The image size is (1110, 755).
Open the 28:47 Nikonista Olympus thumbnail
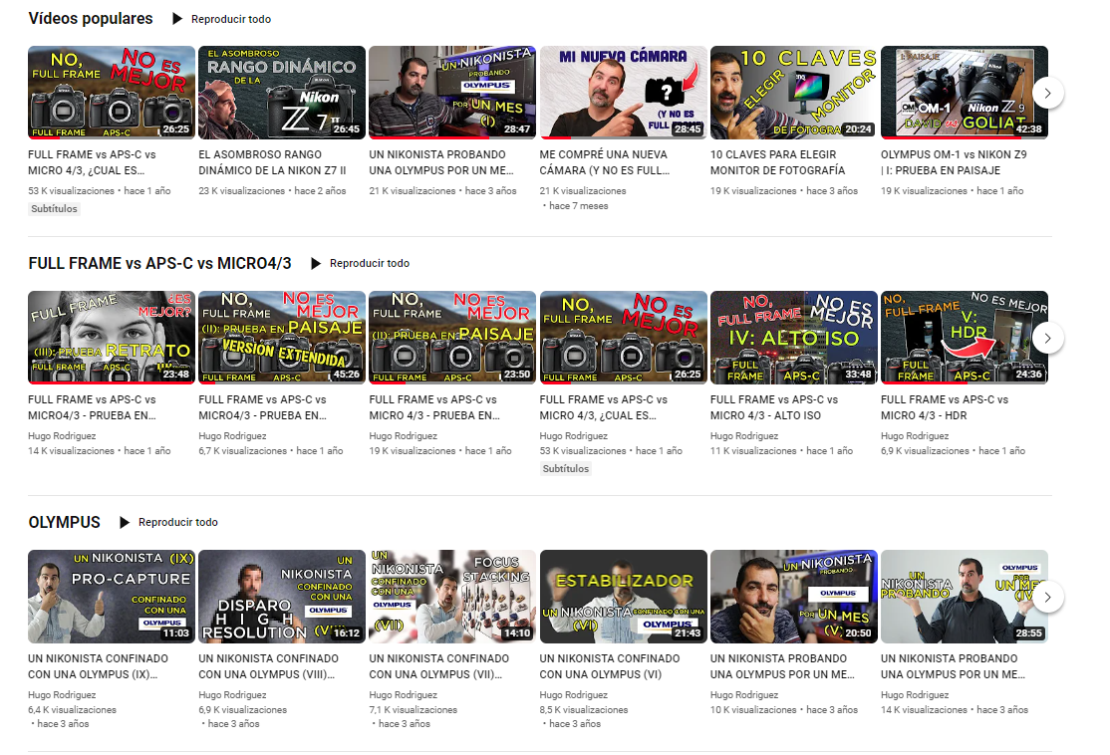[452, 93]
